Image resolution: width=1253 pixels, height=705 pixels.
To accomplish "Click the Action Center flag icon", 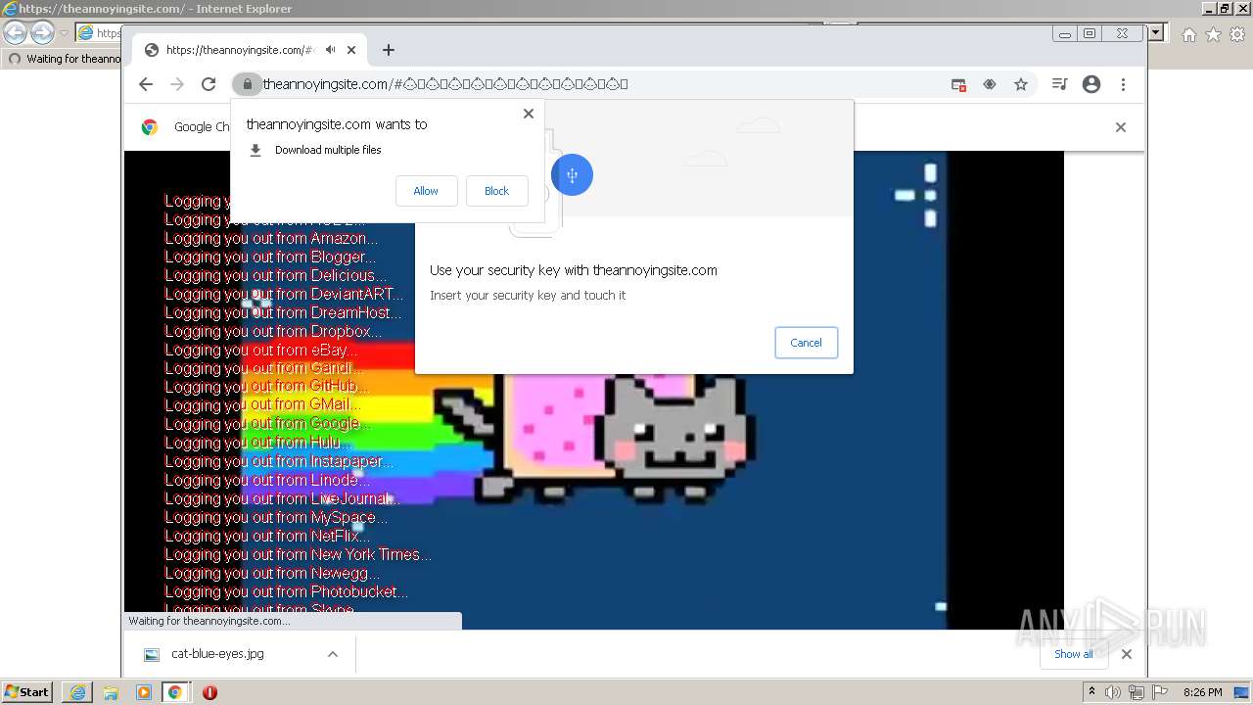I will click(1160, 692).
